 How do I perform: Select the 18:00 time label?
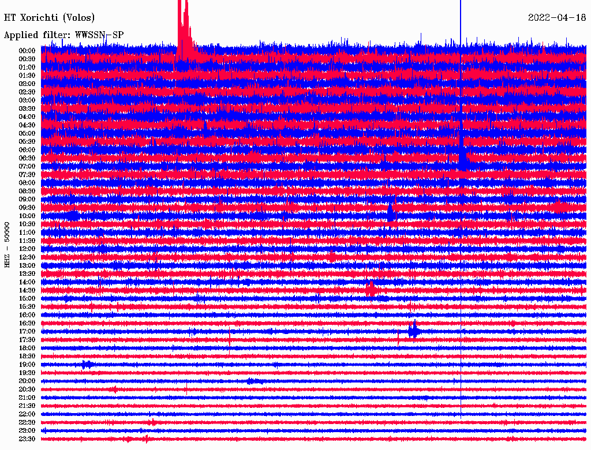(27, 348)
